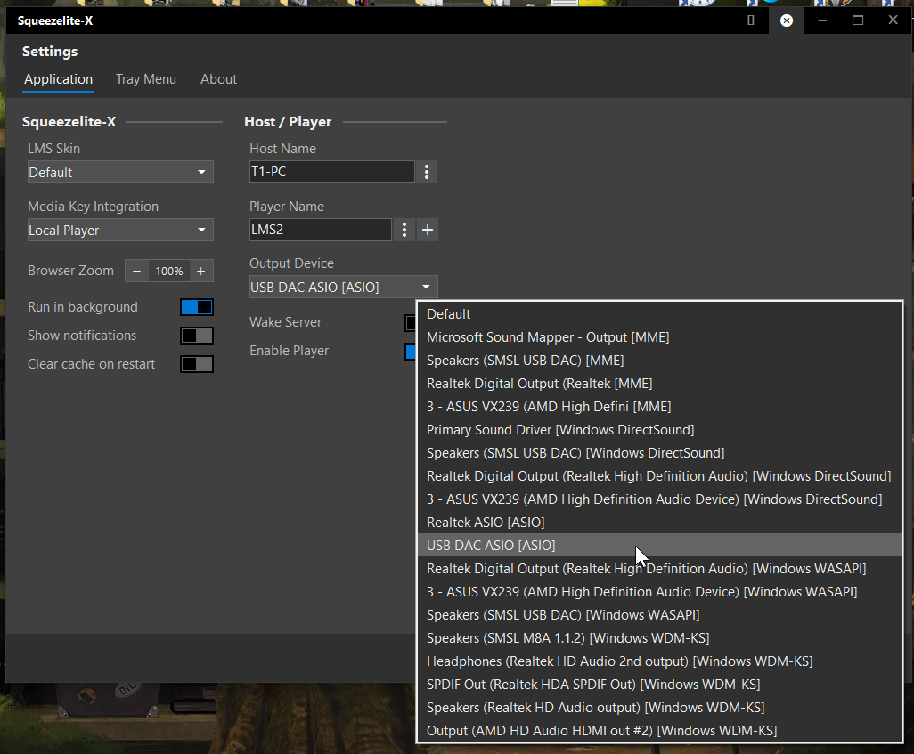Open Media Key Integration dropdown

pyautogui.click(x=120, y=230)
